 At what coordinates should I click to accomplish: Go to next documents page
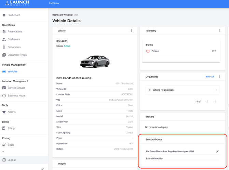click(x=215, y=102)
